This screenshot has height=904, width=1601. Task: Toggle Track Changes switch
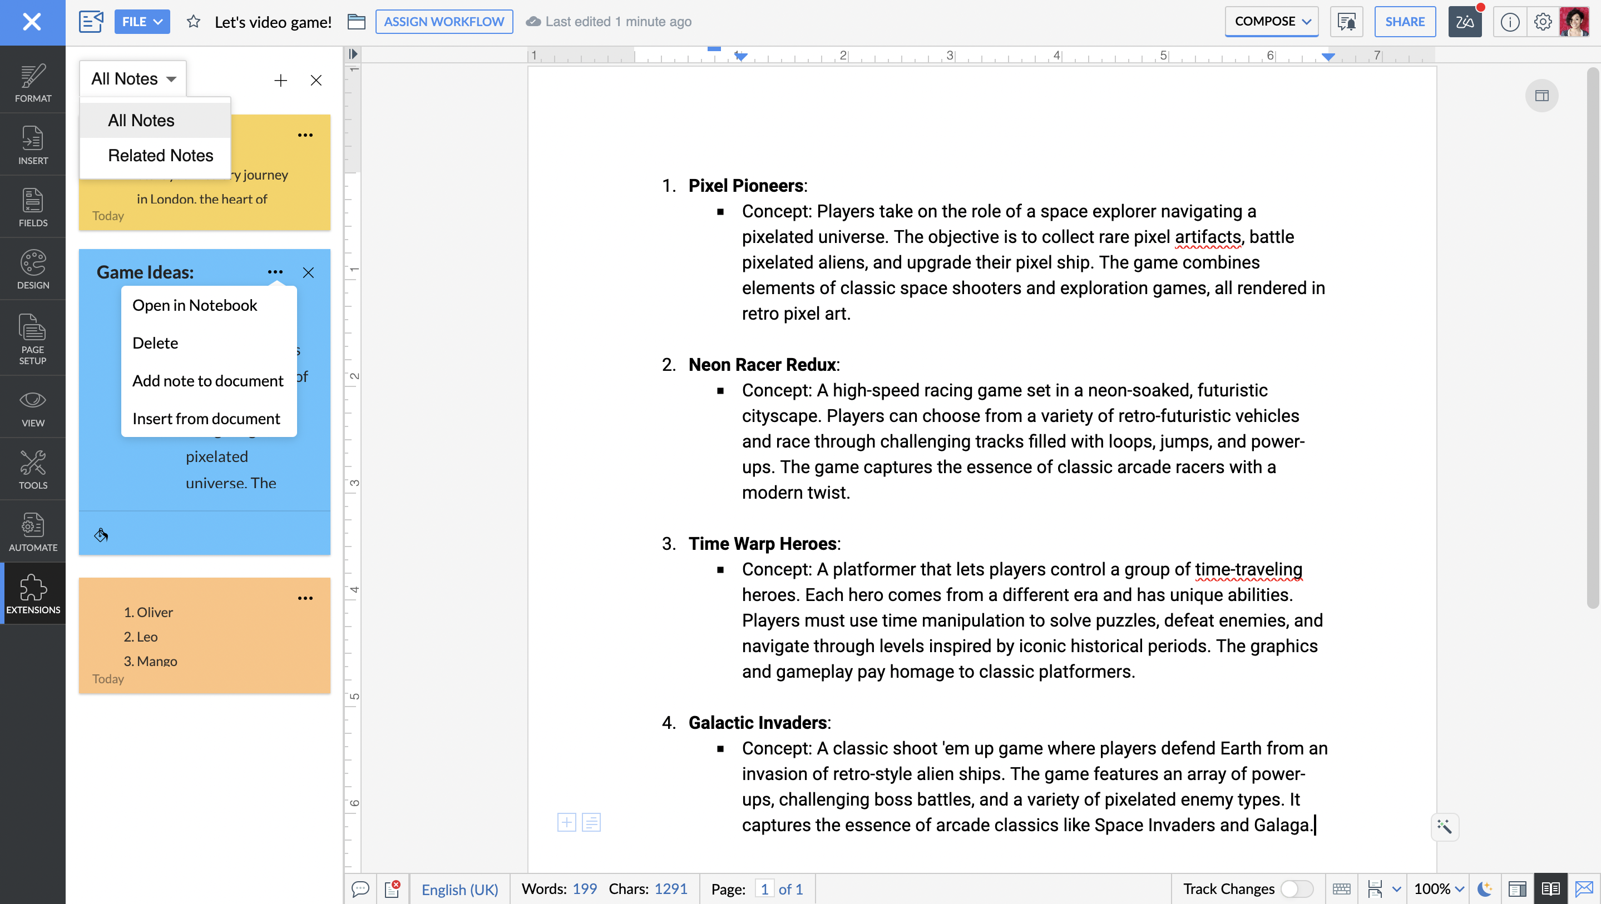[1297, 888]
